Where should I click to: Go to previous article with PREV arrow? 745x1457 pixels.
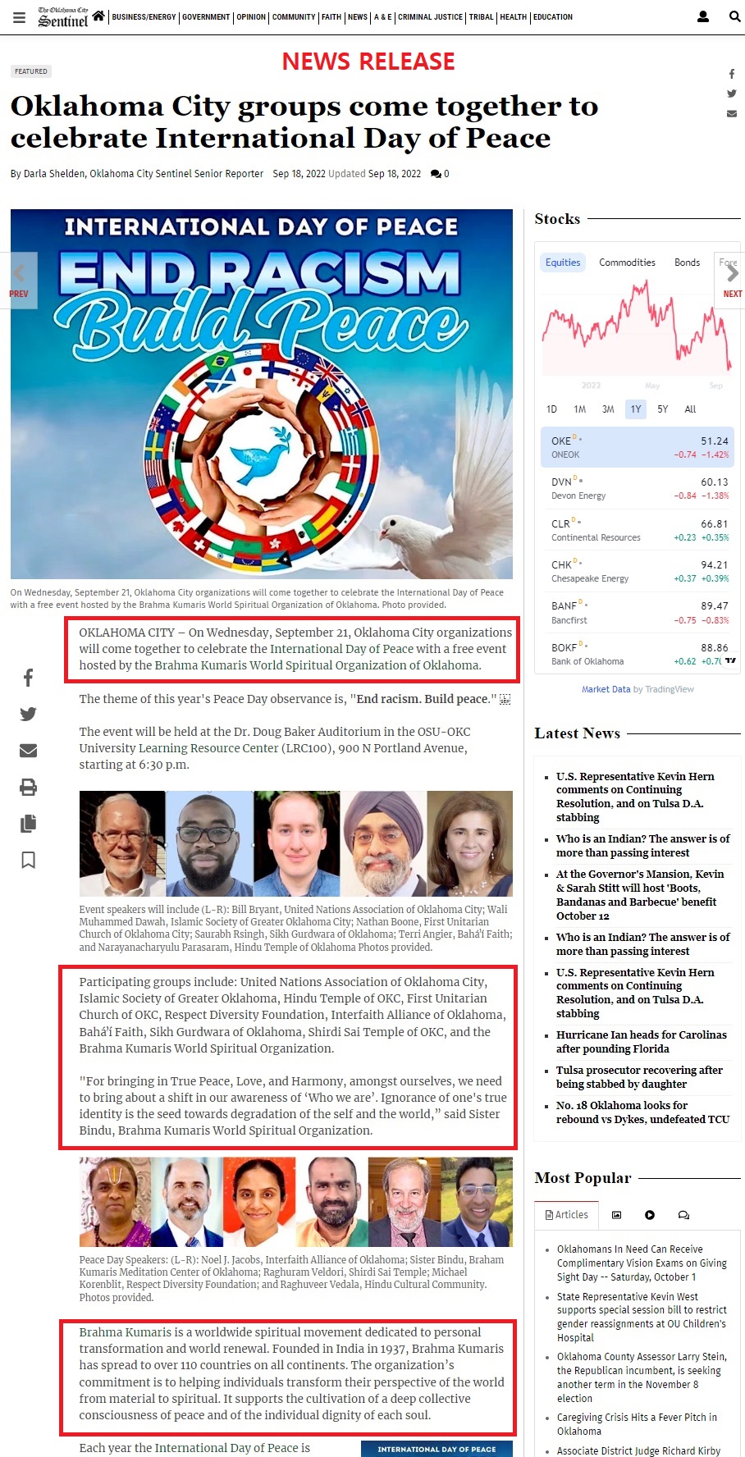point(19,280)
